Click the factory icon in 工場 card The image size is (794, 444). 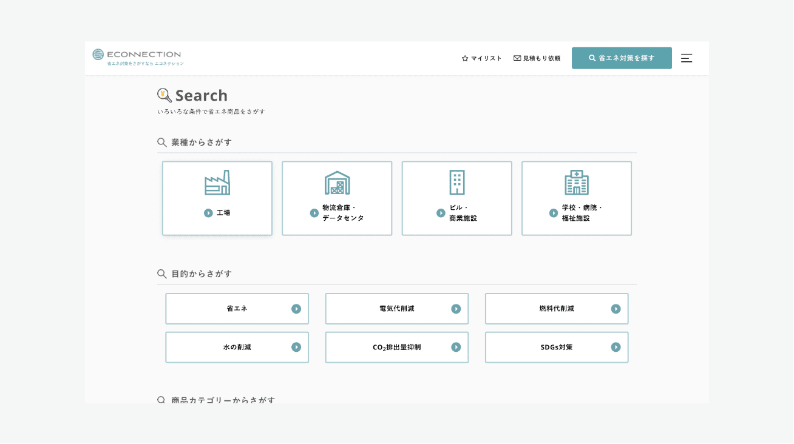[x=217, y=183]
